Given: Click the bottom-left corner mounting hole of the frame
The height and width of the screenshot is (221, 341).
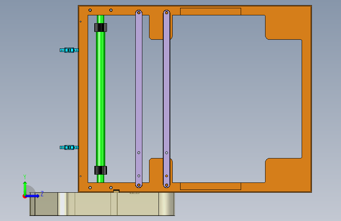Looking at the screenshot, I should click(x=90, y=188).
